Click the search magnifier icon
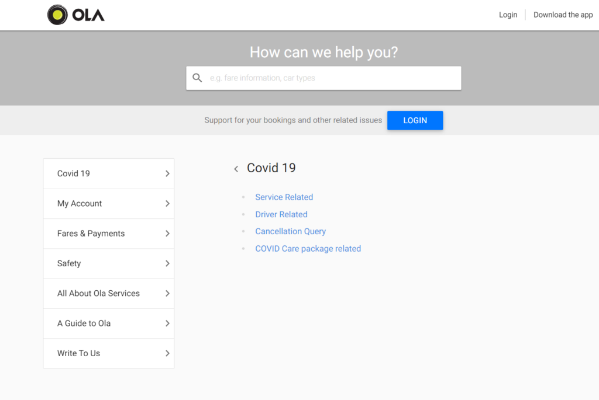This screenshot has width=599, height=400. pos(197,78)
